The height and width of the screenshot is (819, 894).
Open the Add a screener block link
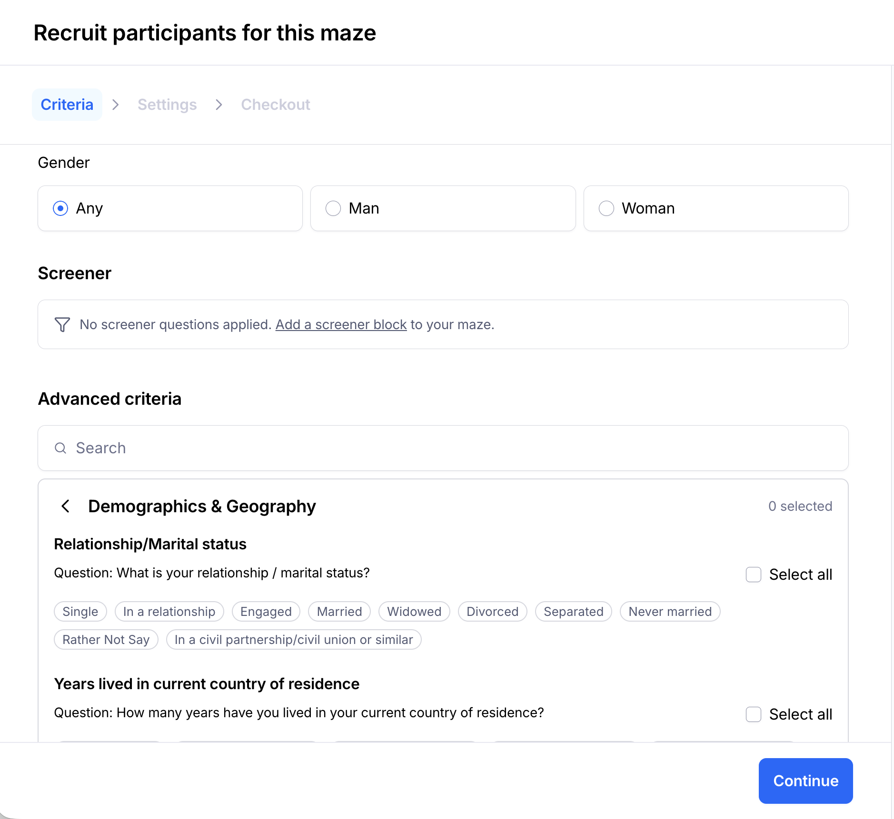[x=341, y=324]
